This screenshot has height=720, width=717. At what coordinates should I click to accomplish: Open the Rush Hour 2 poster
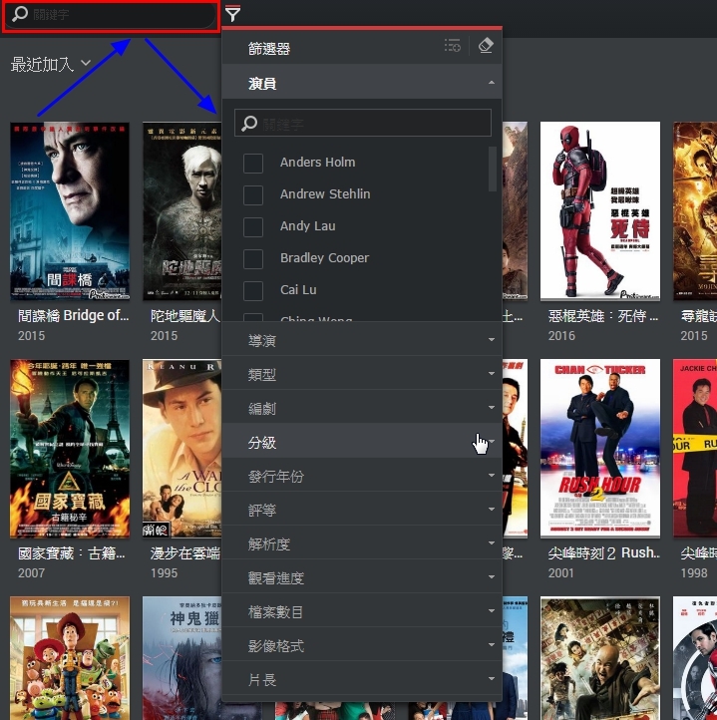[600, 448]
